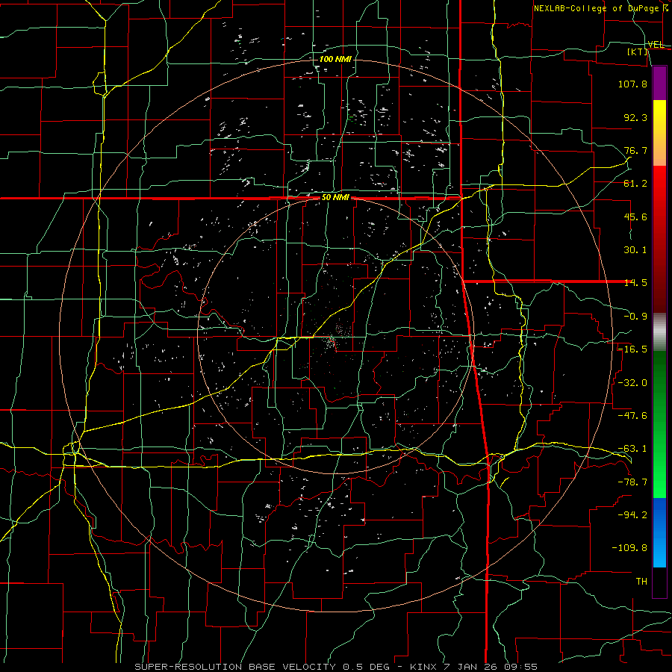Click the -109.8 velocity scale value
The height and width of the screenshot is (672, 672).
point(629,548)
